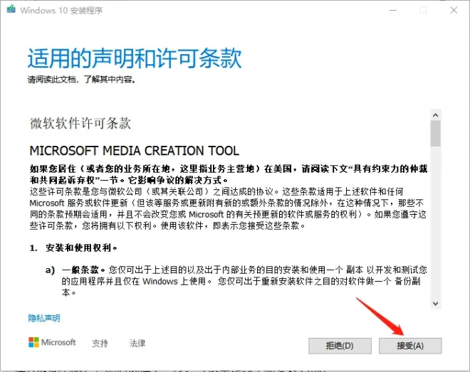The image size is (470, 372).
Task: Accept the license terms with 接受(A)
Action: pos(410,346)
